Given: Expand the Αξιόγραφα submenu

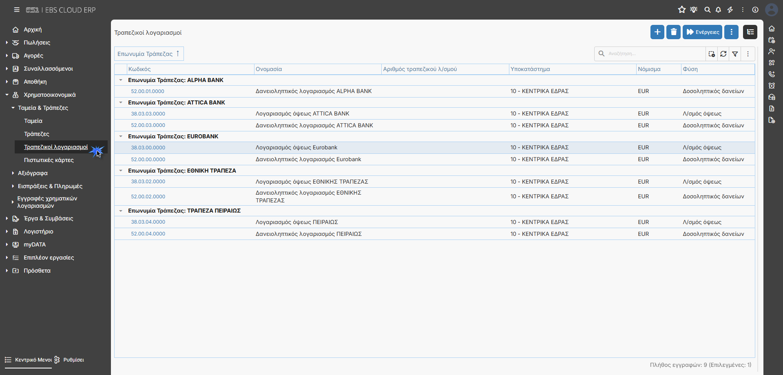Looking at the screenshot, I should click(33, 173).
